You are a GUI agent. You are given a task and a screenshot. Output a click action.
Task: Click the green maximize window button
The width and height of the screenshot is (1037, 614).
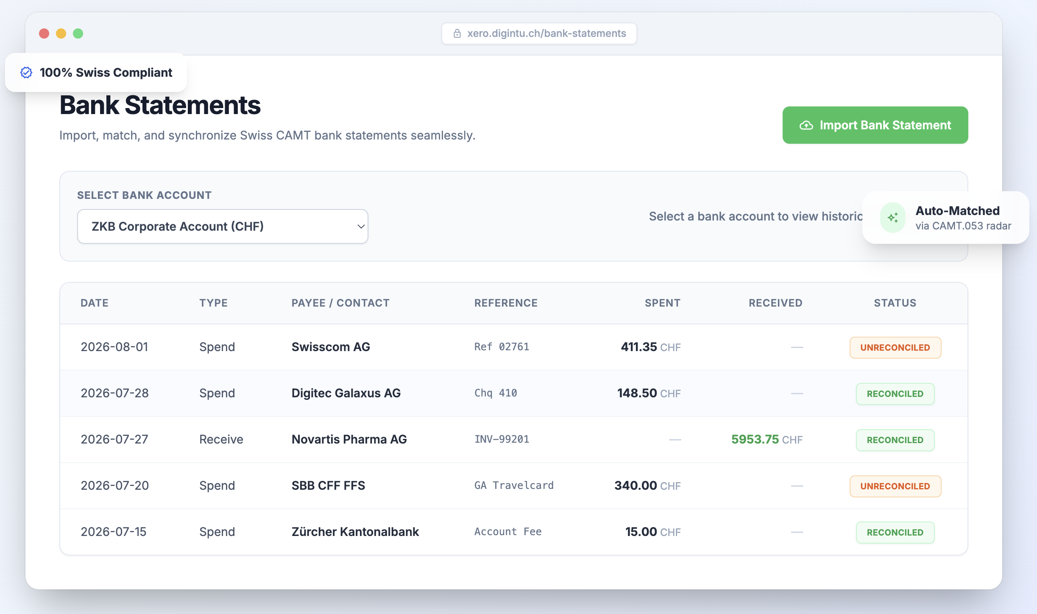click(x=78, y=33)
